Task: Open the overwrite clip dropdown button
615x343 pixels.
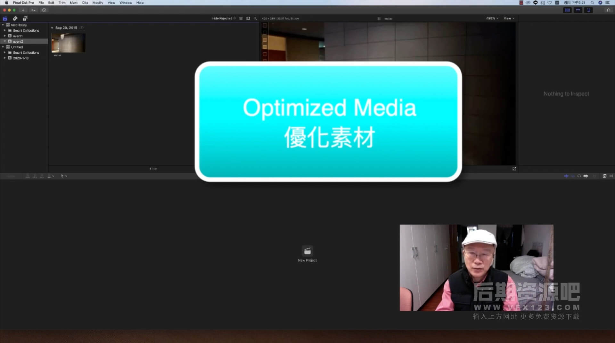Action: point(51,176)
